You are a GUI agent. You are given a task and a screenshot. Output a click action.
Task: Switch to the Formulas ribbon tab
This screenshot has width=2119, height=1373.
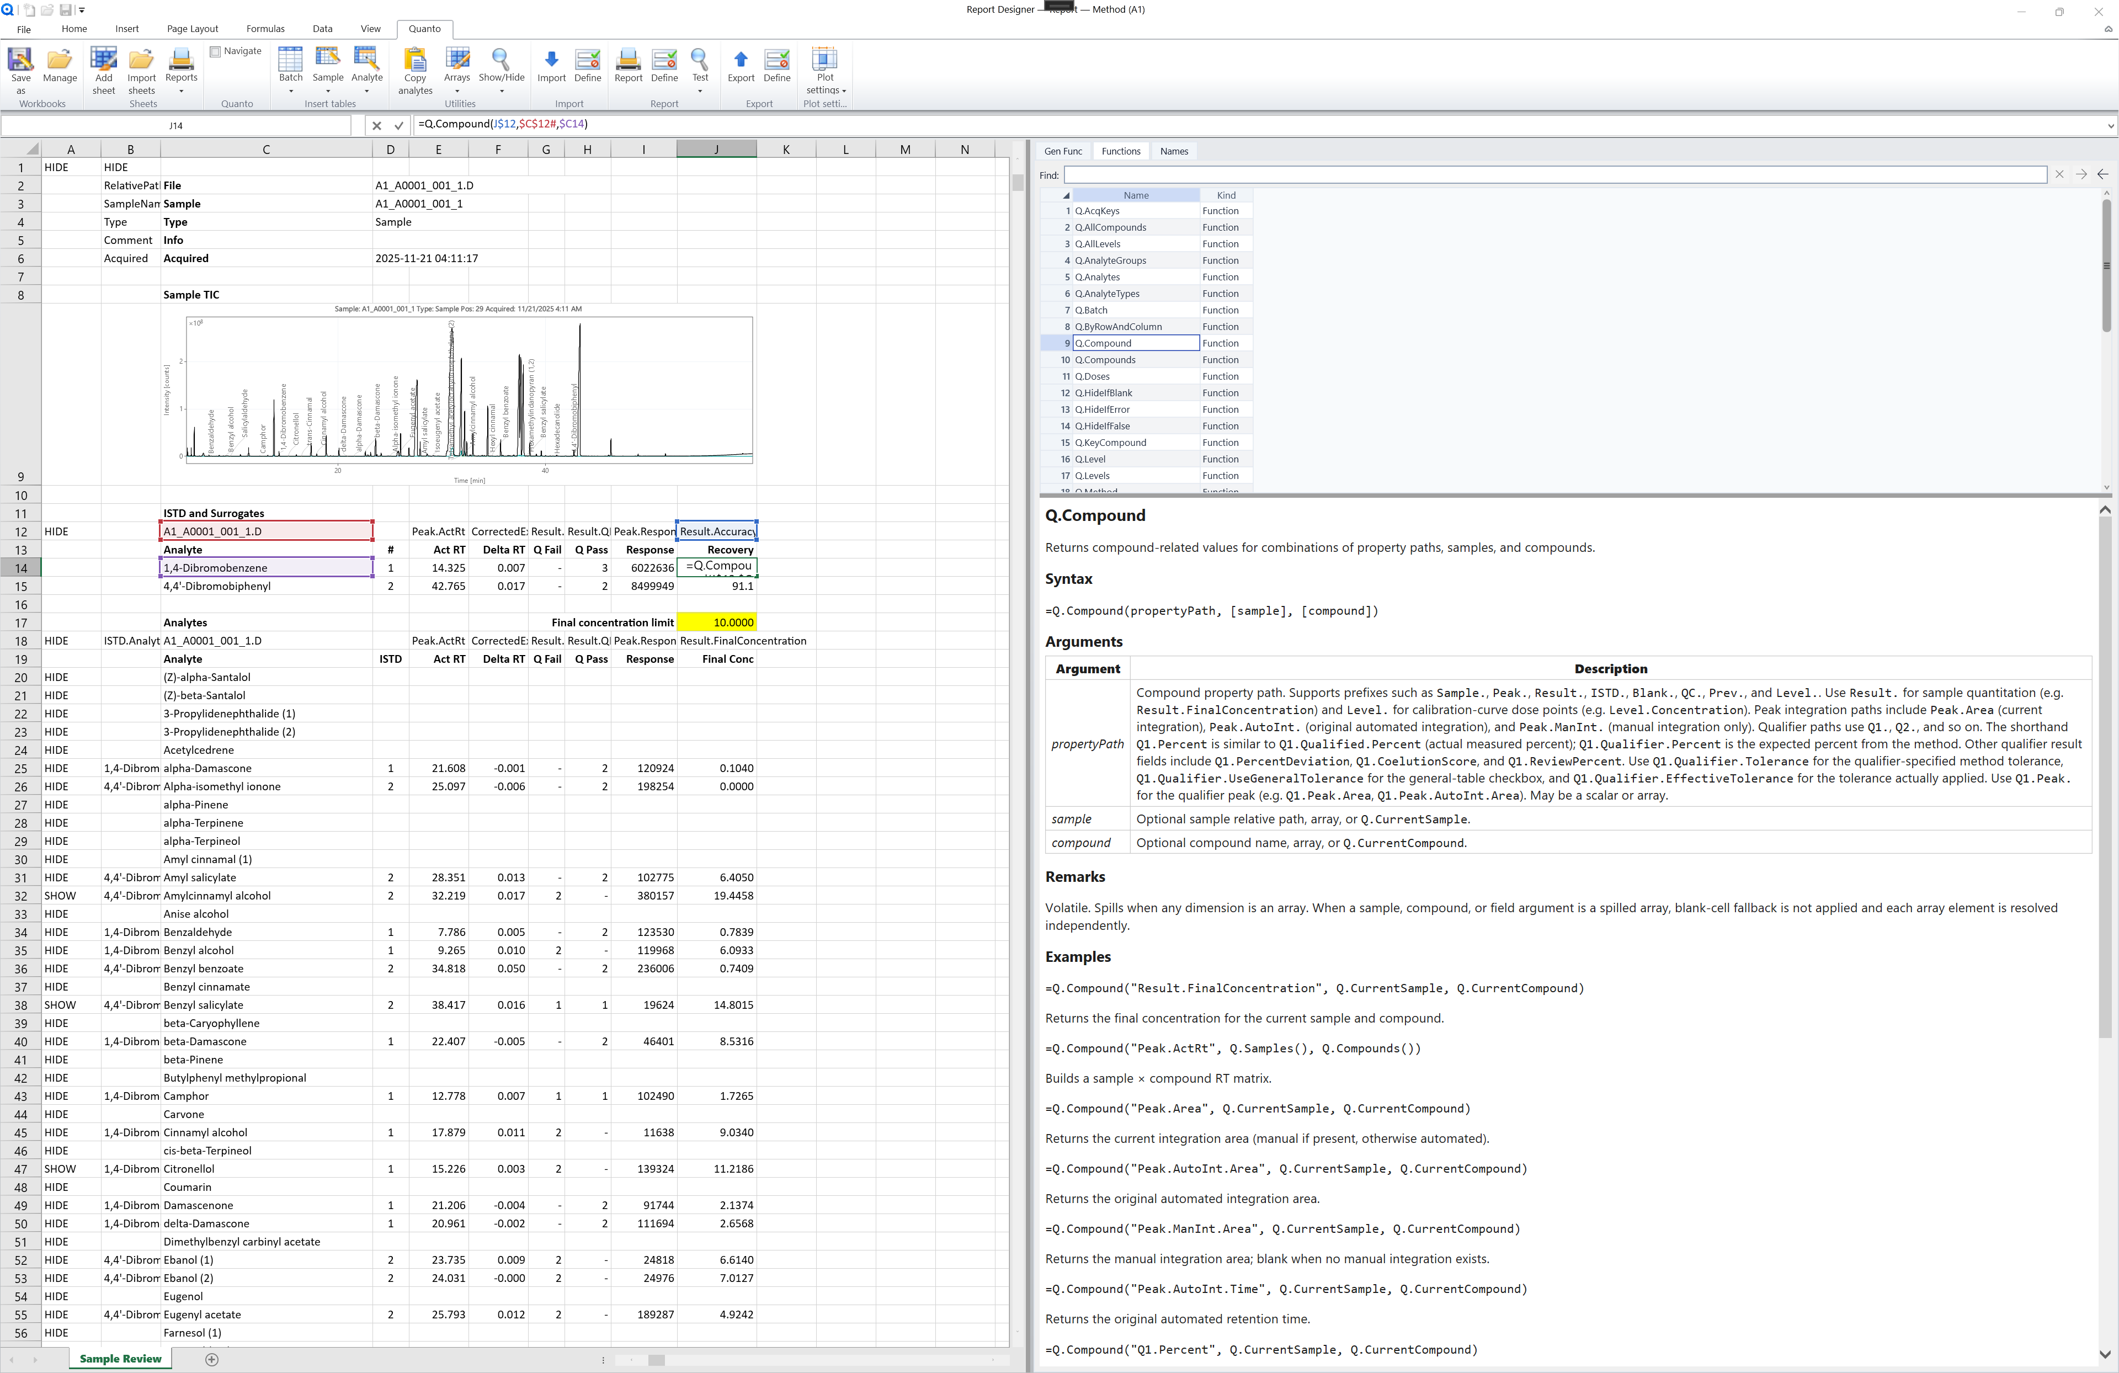coord(265,29)
